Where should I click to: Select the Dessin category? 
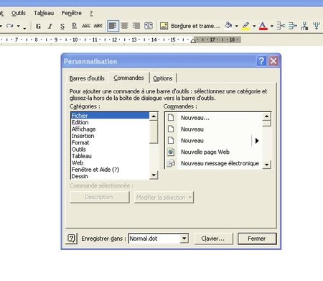111,176
